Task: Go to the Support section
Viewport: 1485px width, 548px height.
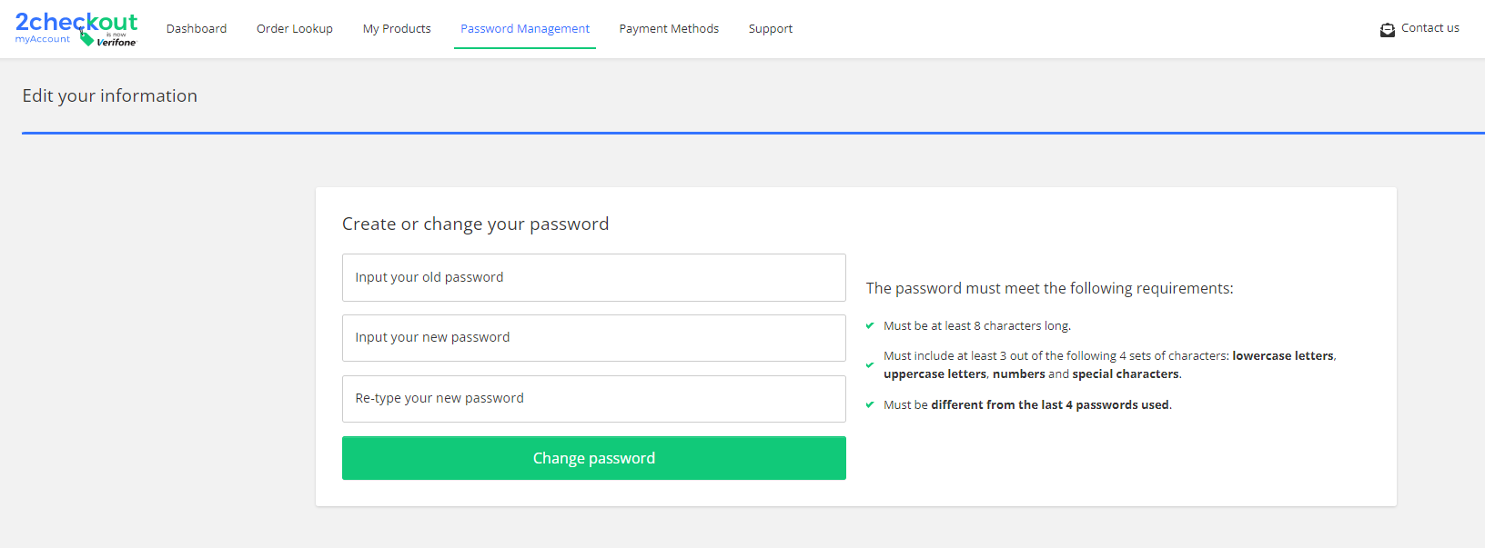Action: coord(770,28)
